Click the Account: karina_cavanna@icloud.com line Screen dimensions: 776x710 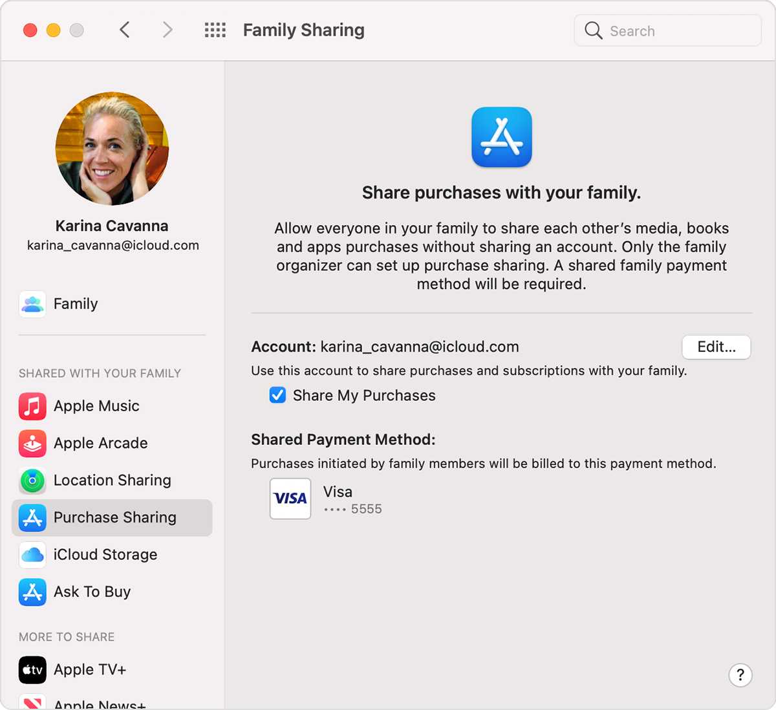(385, 347)
